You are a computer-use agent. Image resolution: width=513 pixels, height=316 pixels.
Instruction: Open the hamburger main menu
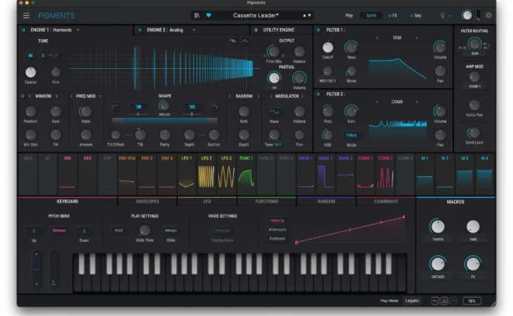(26, 15)
